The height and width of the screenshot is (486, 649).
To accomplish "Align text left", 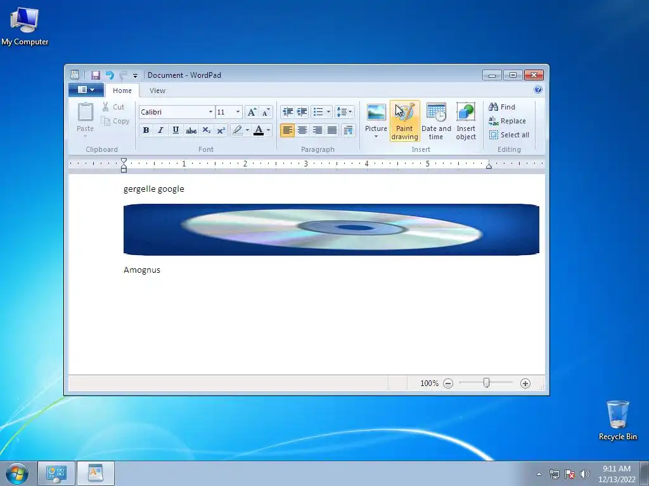I will pyautogui.click(x=288, y=130).
